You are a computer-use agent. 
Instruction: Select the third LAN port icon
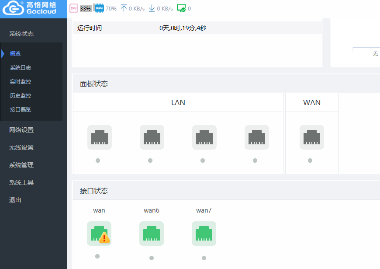(x=204, y=137)
